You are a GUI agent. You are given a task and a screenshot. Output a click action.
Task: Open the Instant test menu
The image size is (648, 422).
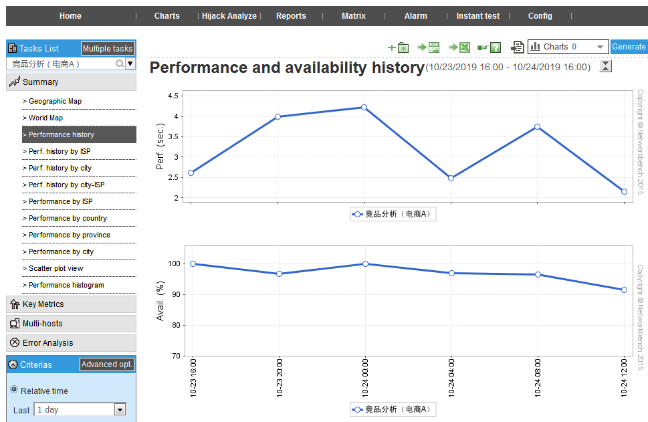478,16
